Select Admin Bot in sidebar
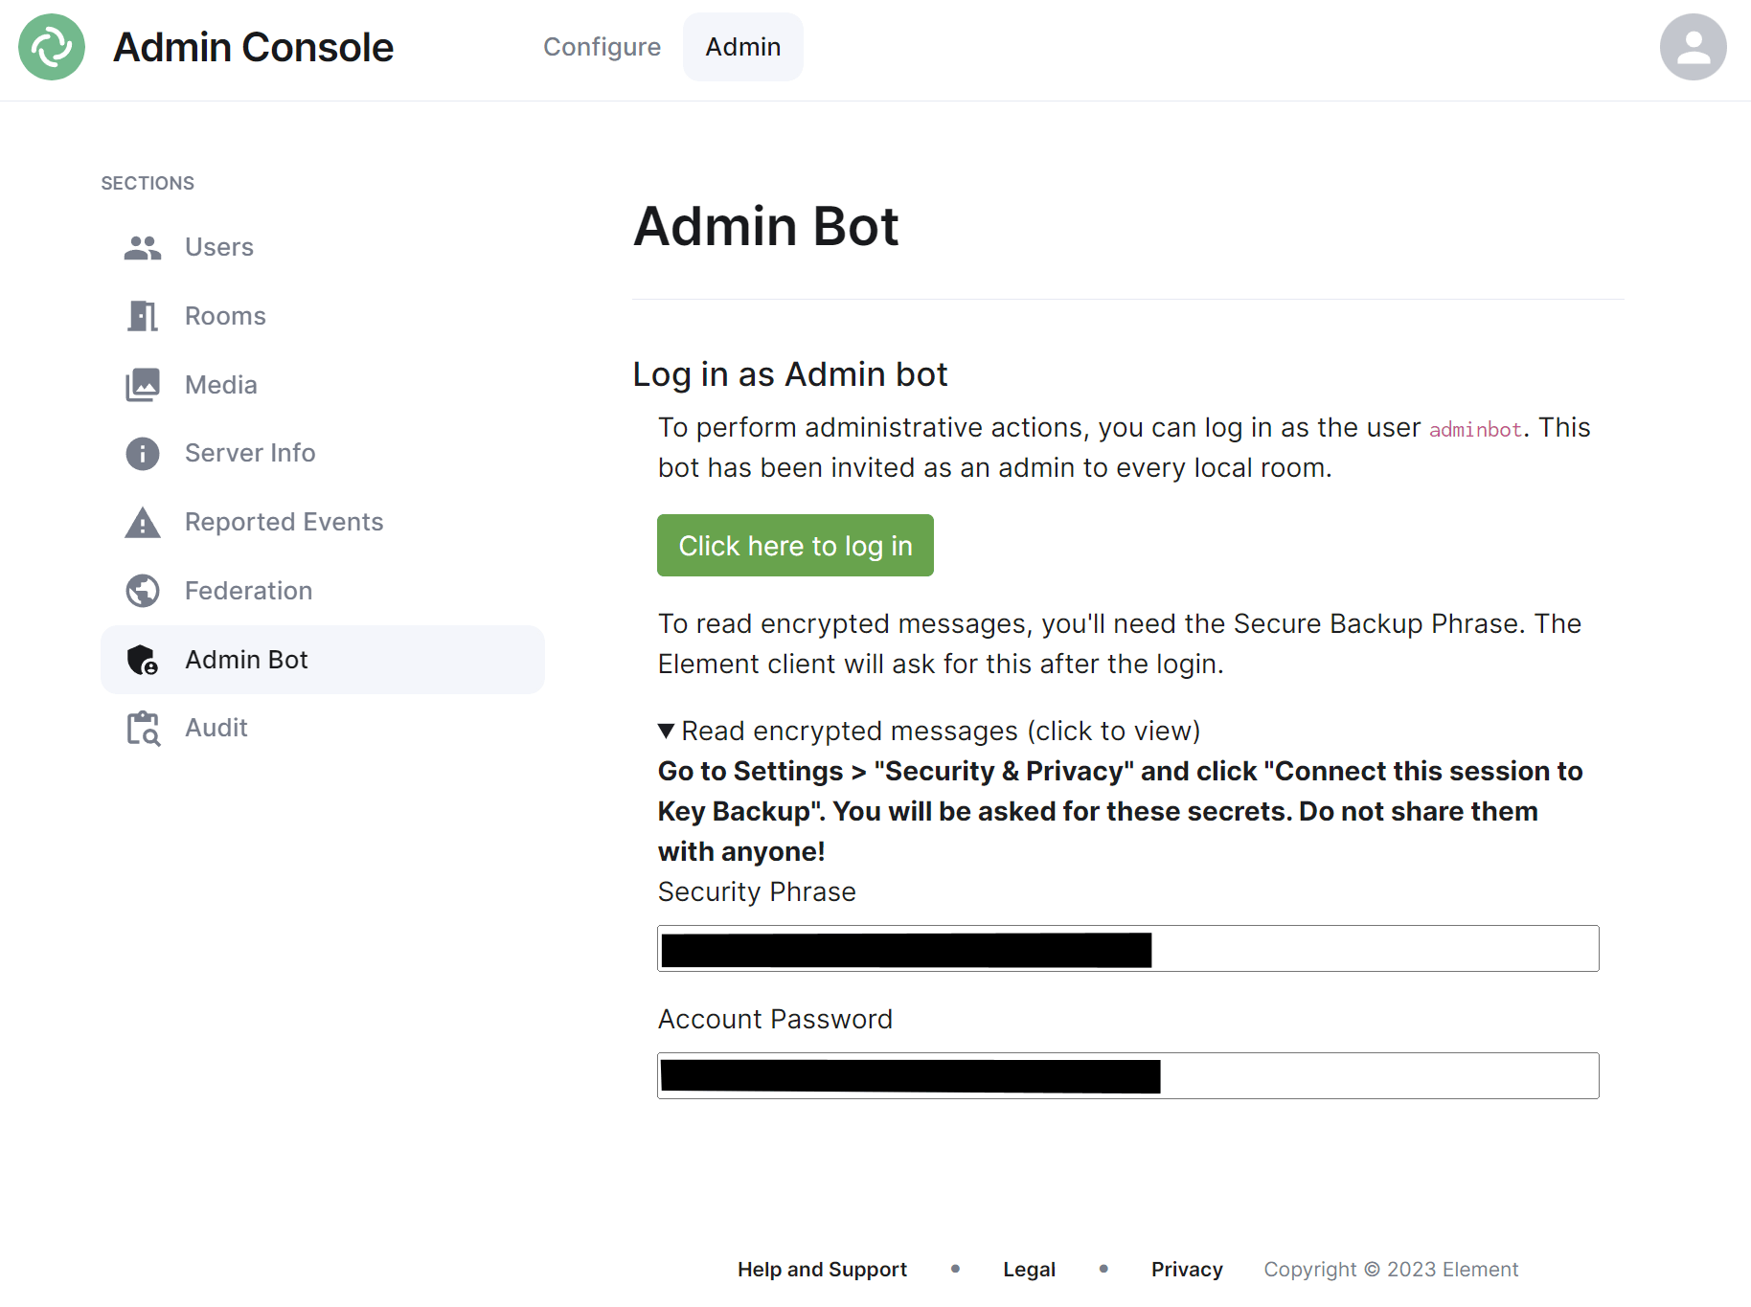 [323, 660]
